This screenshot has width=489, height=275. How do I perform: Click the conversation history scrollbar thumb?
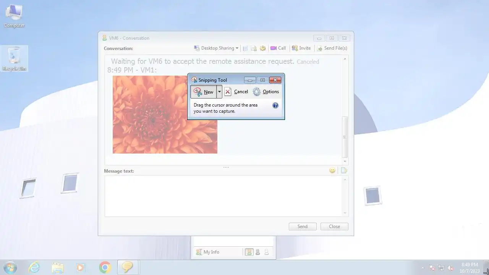tap(345, 137)
